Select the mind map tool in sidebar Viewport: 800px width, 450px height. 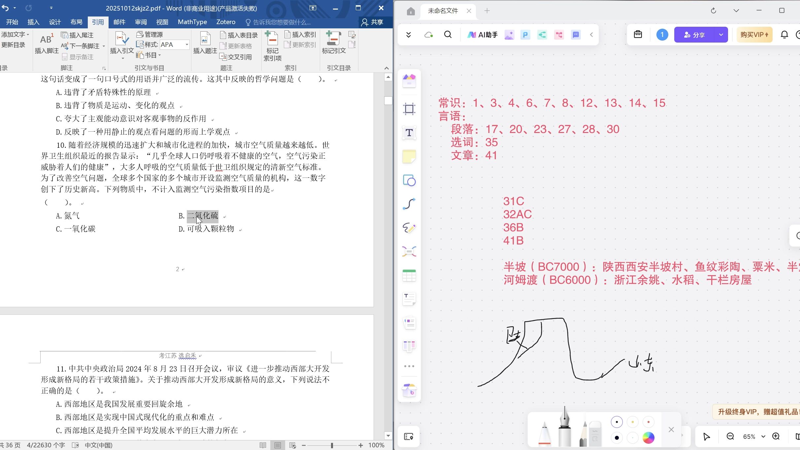[x=409, y=252]
